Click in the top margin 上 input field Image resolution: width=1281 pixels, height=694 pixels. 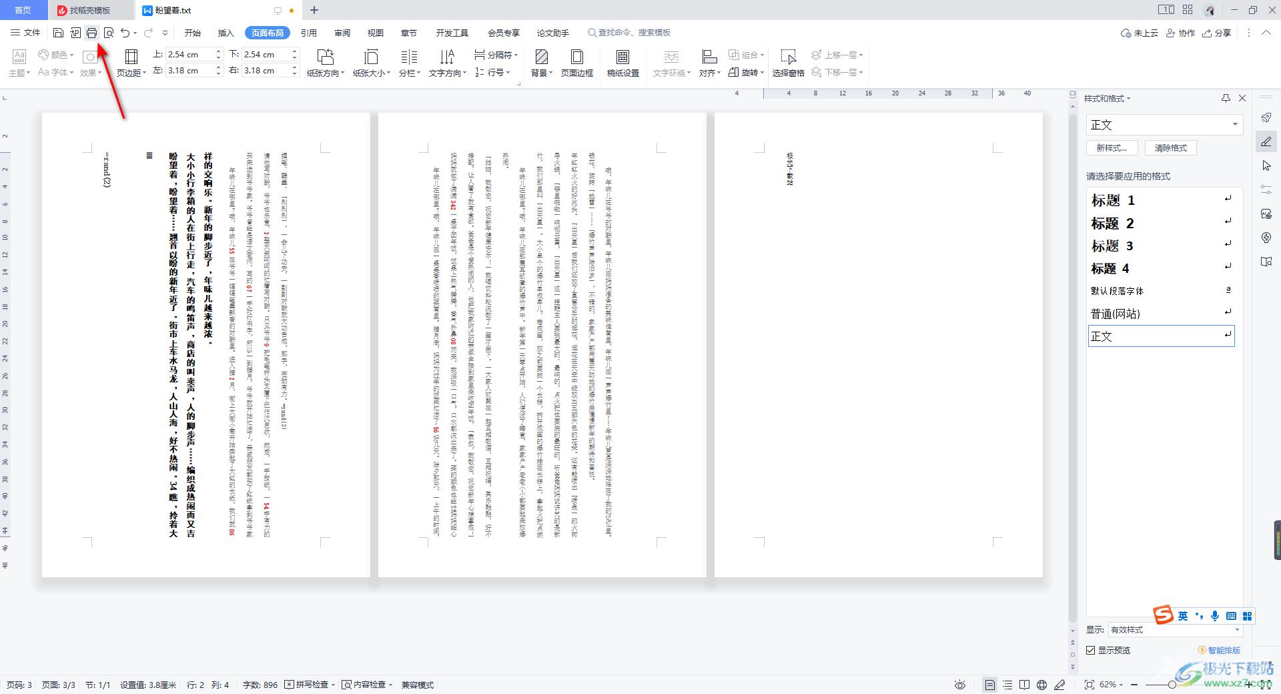[x=189, y=54]
